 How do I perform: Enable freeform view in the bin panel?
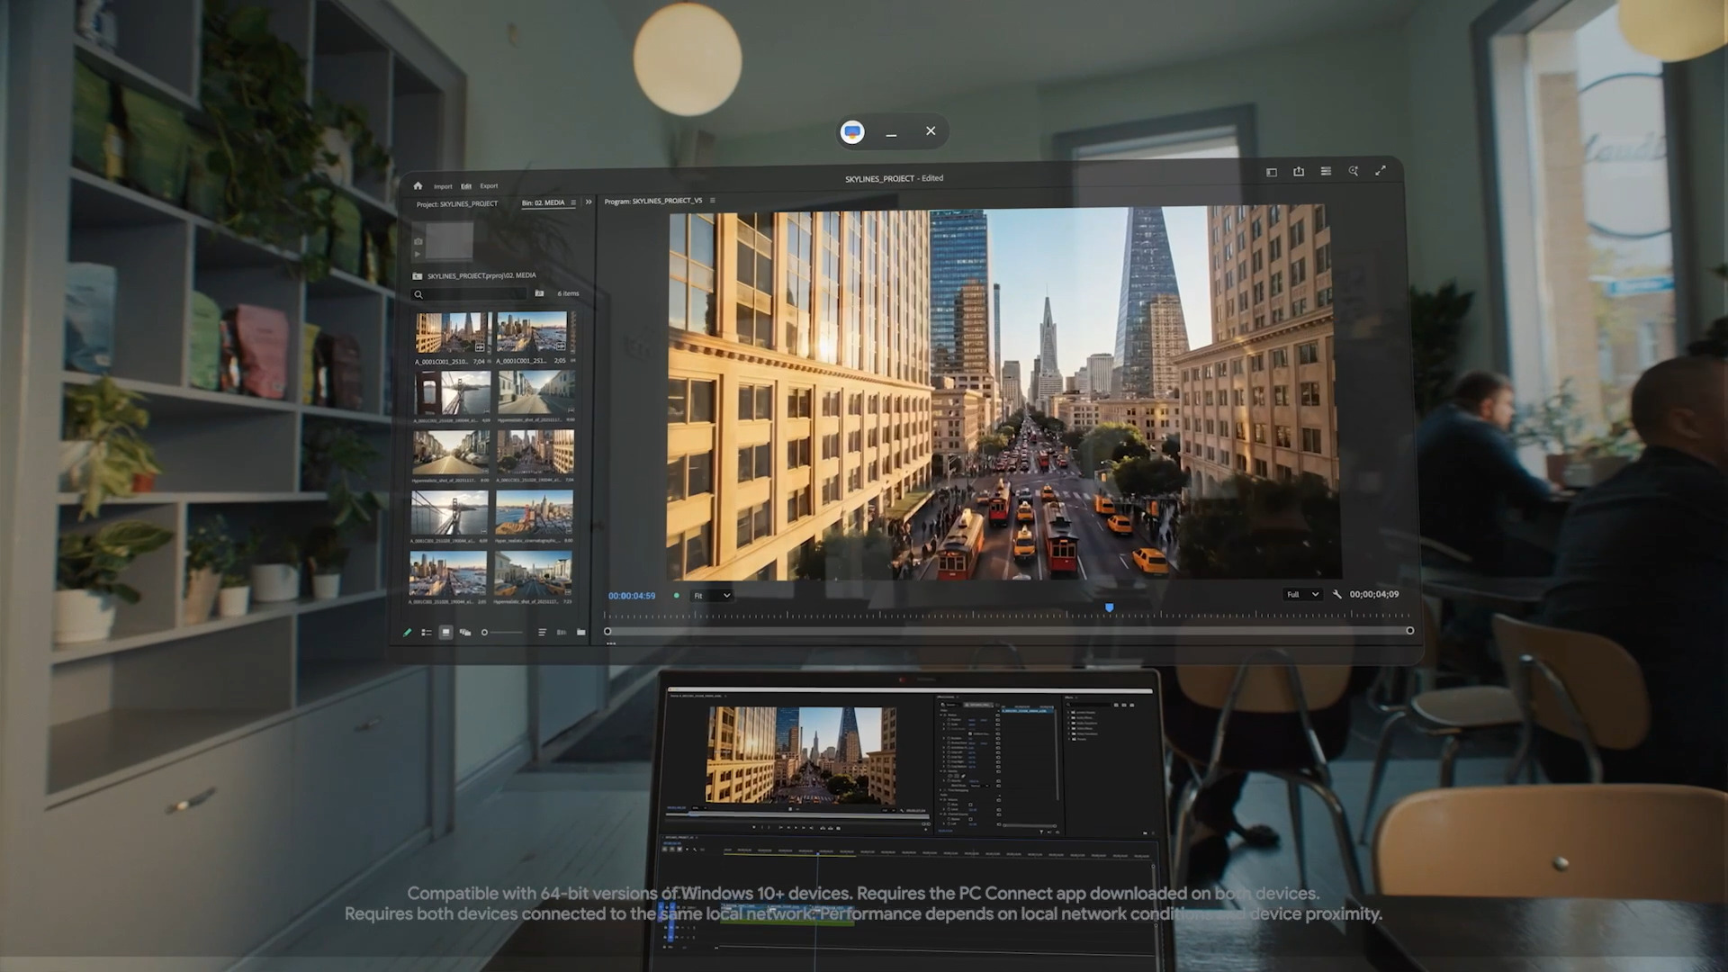(465, 633)
